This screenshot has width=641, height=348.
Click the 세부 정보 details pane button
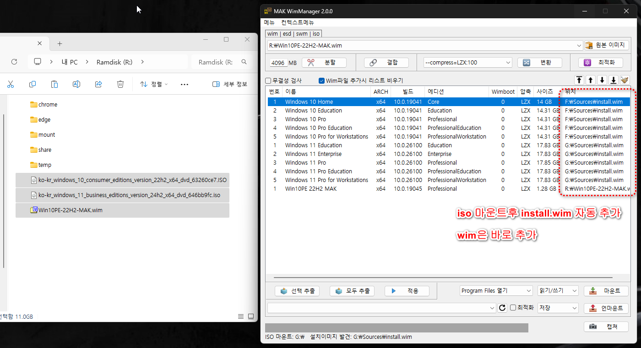(230, 84)
